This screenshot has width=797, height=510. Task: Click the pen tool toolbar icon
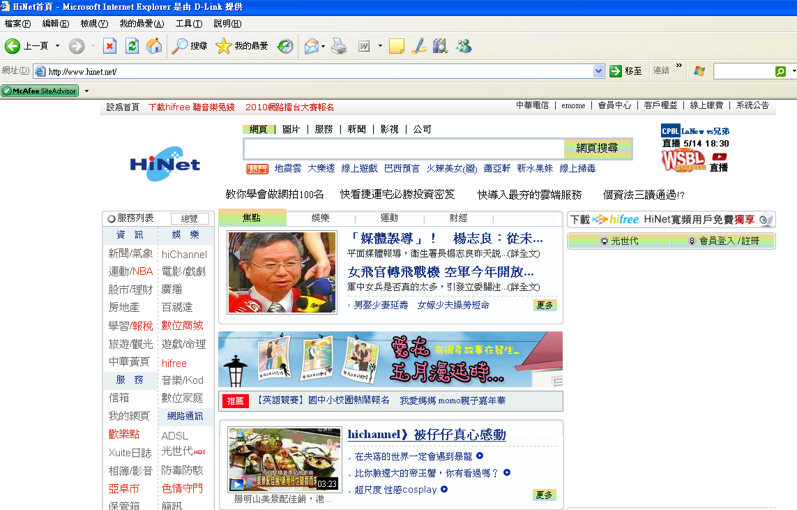(419, 46)
